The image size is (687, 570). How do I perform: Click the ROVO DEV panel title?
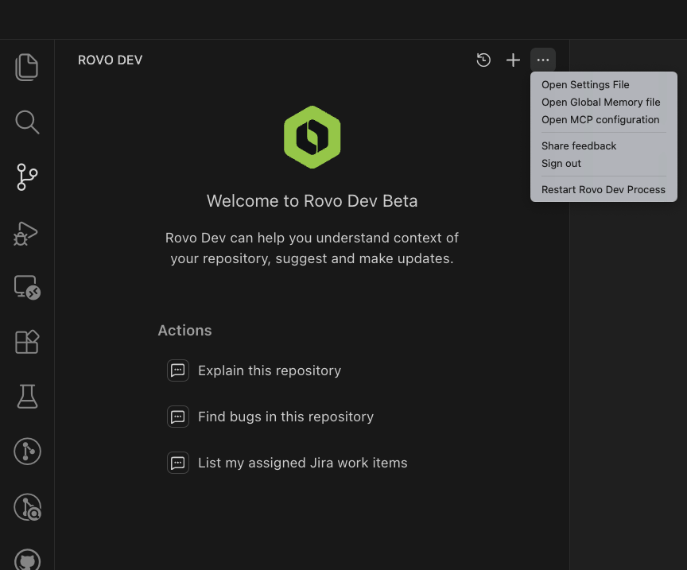(110, 60)
